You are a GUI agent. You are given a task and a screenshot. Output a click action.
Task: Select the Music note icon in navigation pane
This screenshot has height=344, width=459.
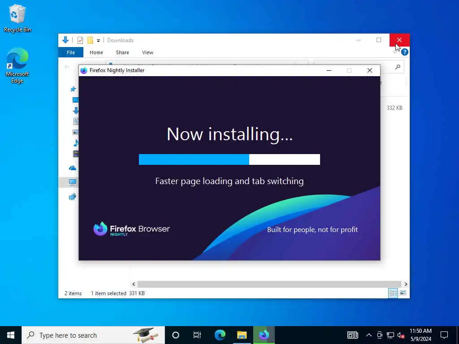click(x=76, y=143)
